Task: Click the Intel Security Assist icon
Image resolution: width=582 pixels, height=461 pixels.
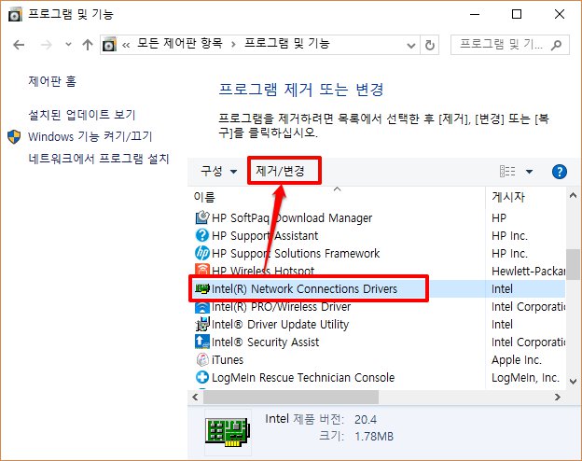Action: pos(202,342)
